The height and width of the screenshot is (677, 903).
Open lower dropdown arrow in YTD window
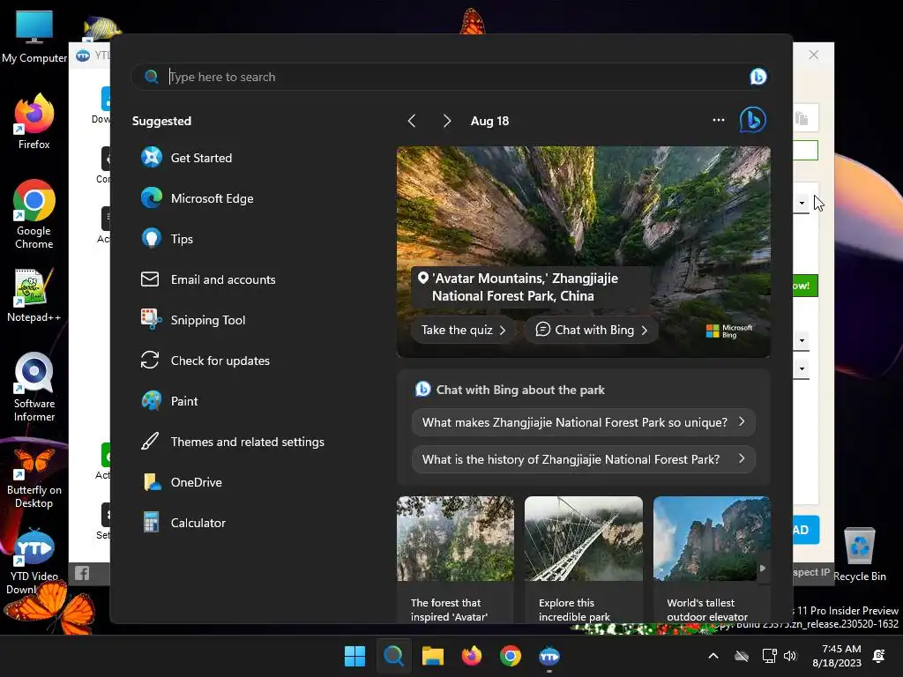(x=802, y=368)
